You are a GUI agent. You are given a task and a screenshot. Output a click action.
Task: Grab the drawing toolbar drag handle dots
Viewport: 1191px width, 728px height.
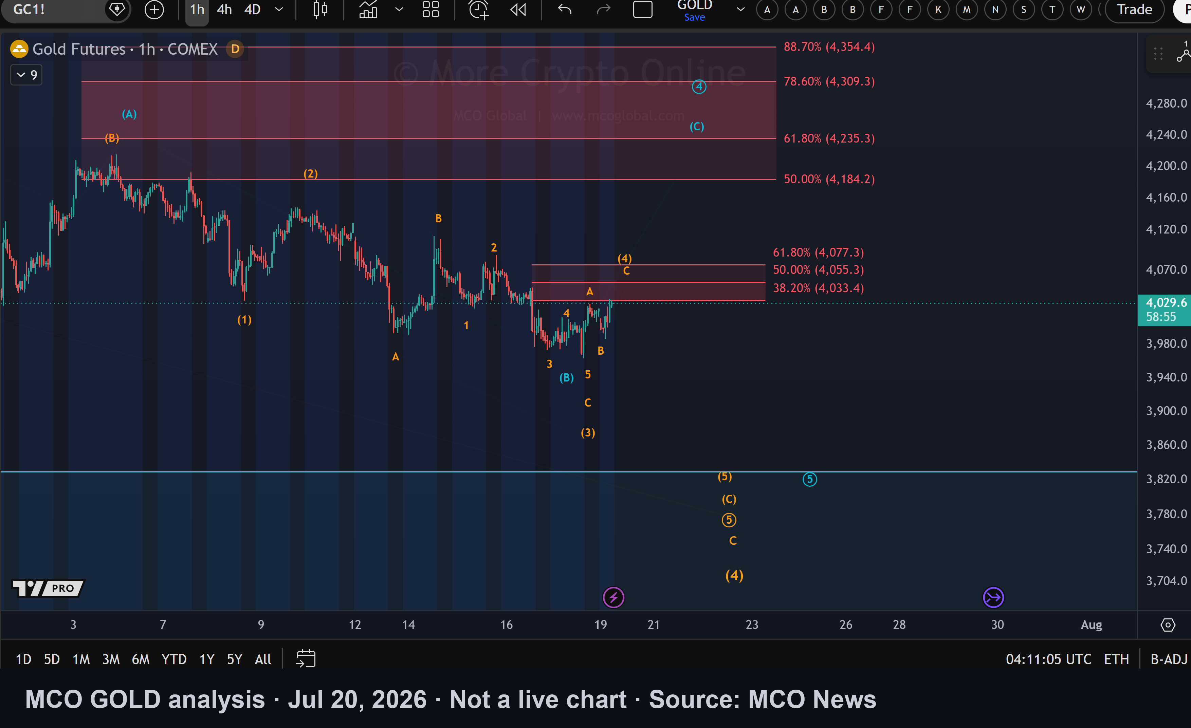click(1158, 54)
